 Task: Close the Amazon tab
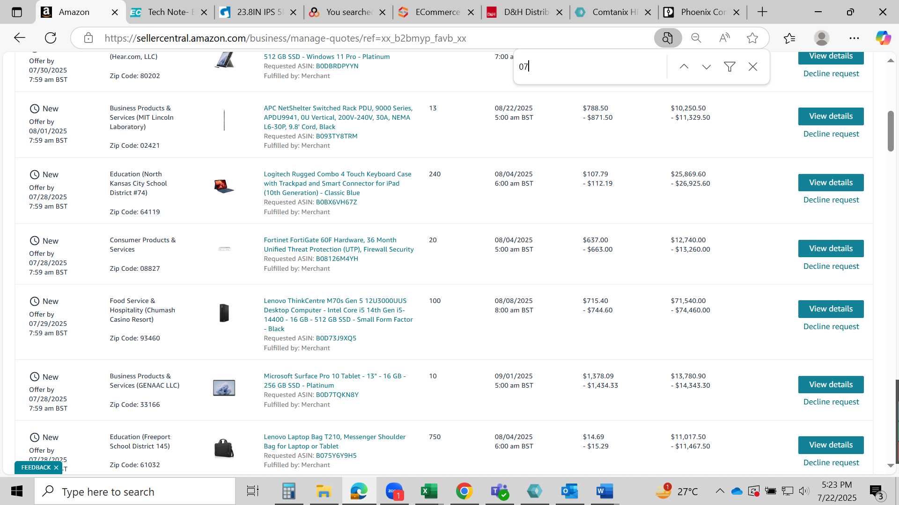click(115, 12)
